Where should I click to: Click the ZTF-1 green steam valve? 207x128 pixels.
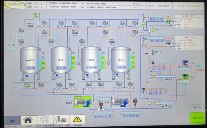[186, 77]
